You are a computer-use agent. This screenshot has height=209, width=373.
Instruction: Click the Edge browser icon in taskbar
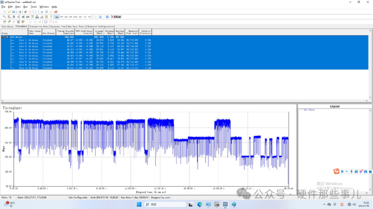pos(200,205)
